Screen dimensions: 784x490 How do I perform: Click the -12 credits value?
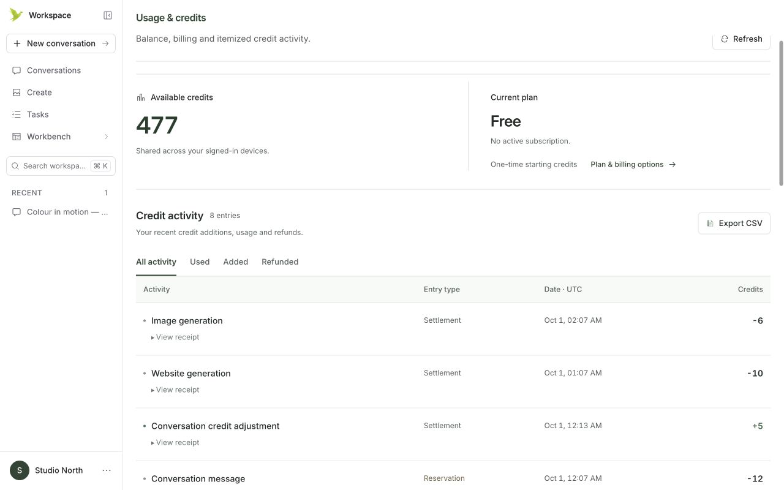(755, 478)
